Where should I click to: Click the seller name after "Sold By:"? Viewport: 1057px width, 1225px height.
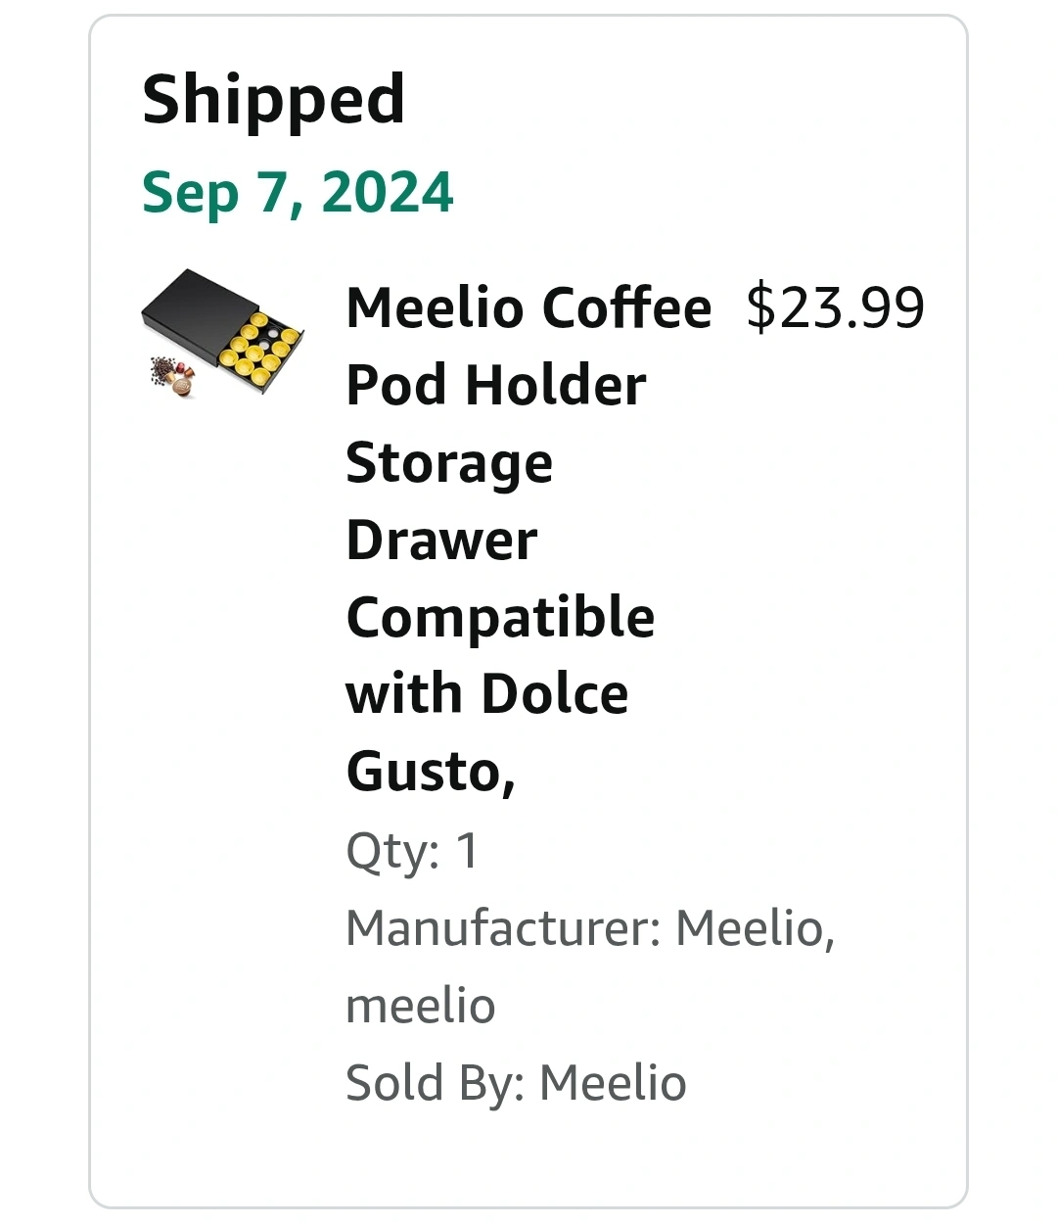click(x=614, y=1083)
